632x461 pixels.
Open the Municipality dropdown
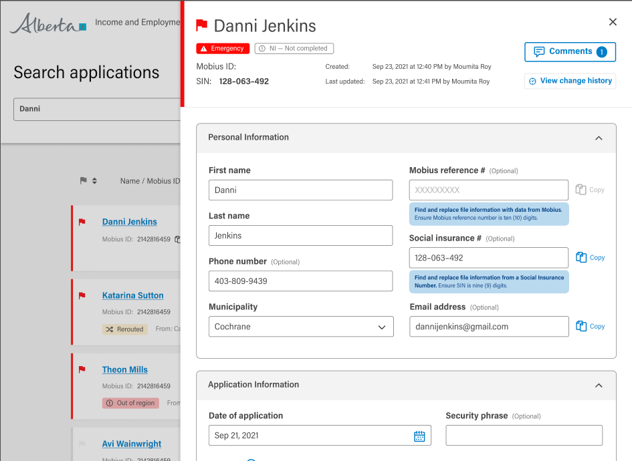tap(301, 327)
